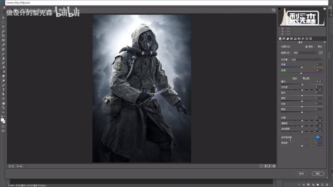Open the 配置文件 profile dropdown
333x187 pixels.
(305, 53)
